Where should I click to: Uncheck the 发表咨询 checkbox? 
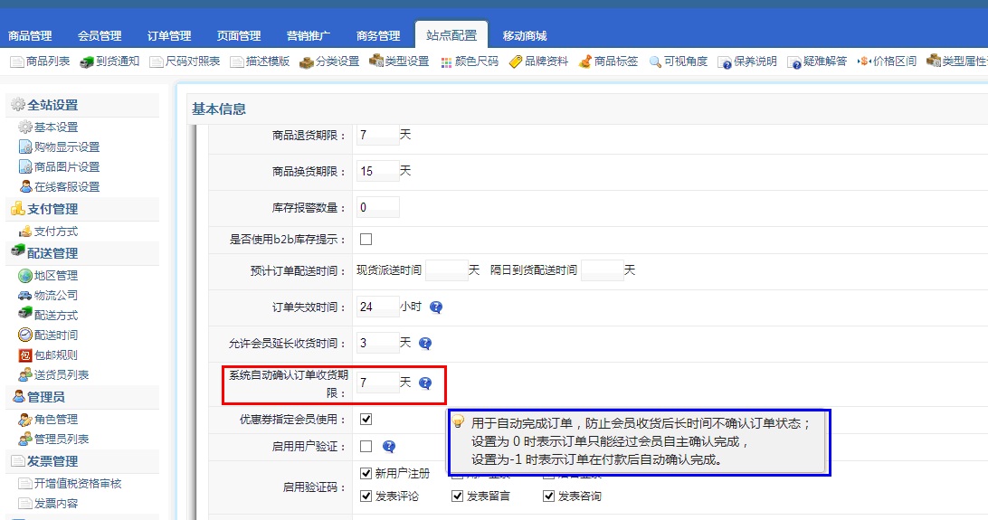point(549,496)
